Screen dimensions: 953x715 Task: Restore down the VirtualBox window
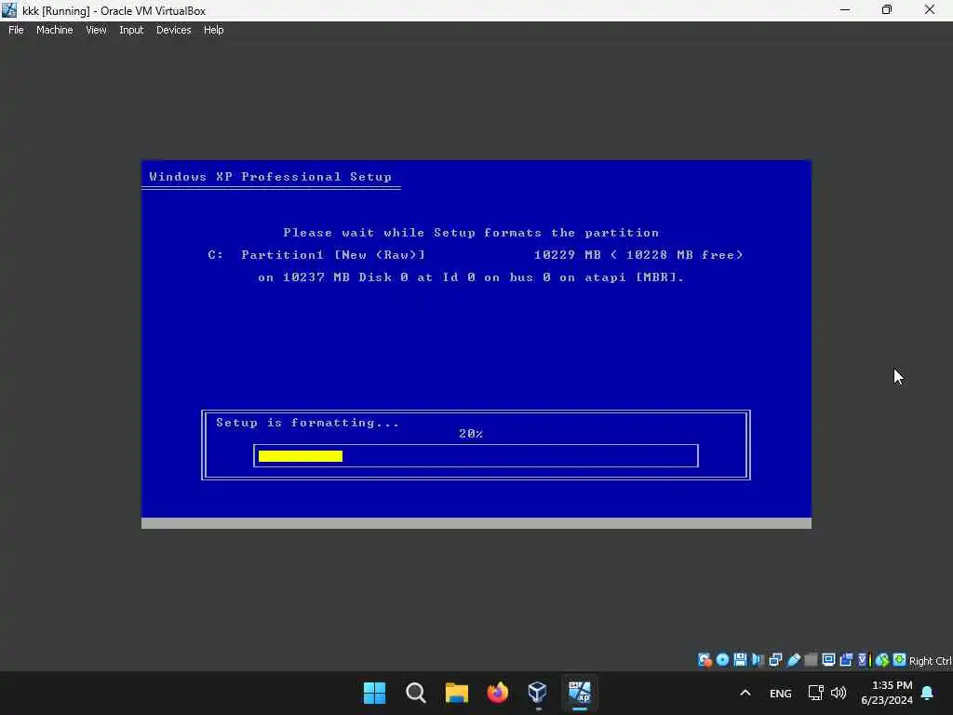tap(887, 10)
